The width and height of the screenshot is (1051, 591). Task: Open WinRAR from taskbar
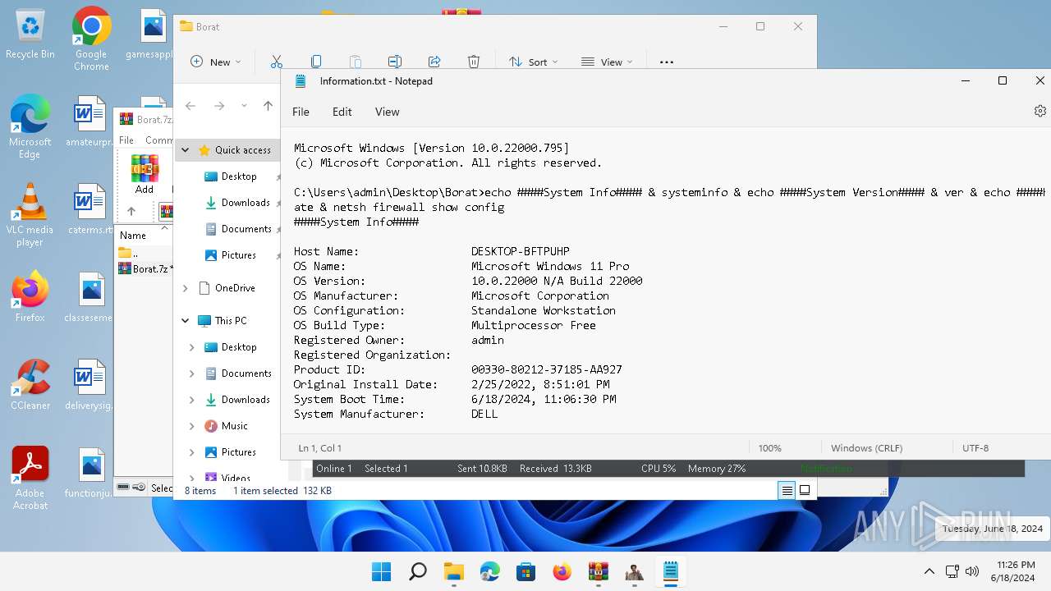pos(598,571)
